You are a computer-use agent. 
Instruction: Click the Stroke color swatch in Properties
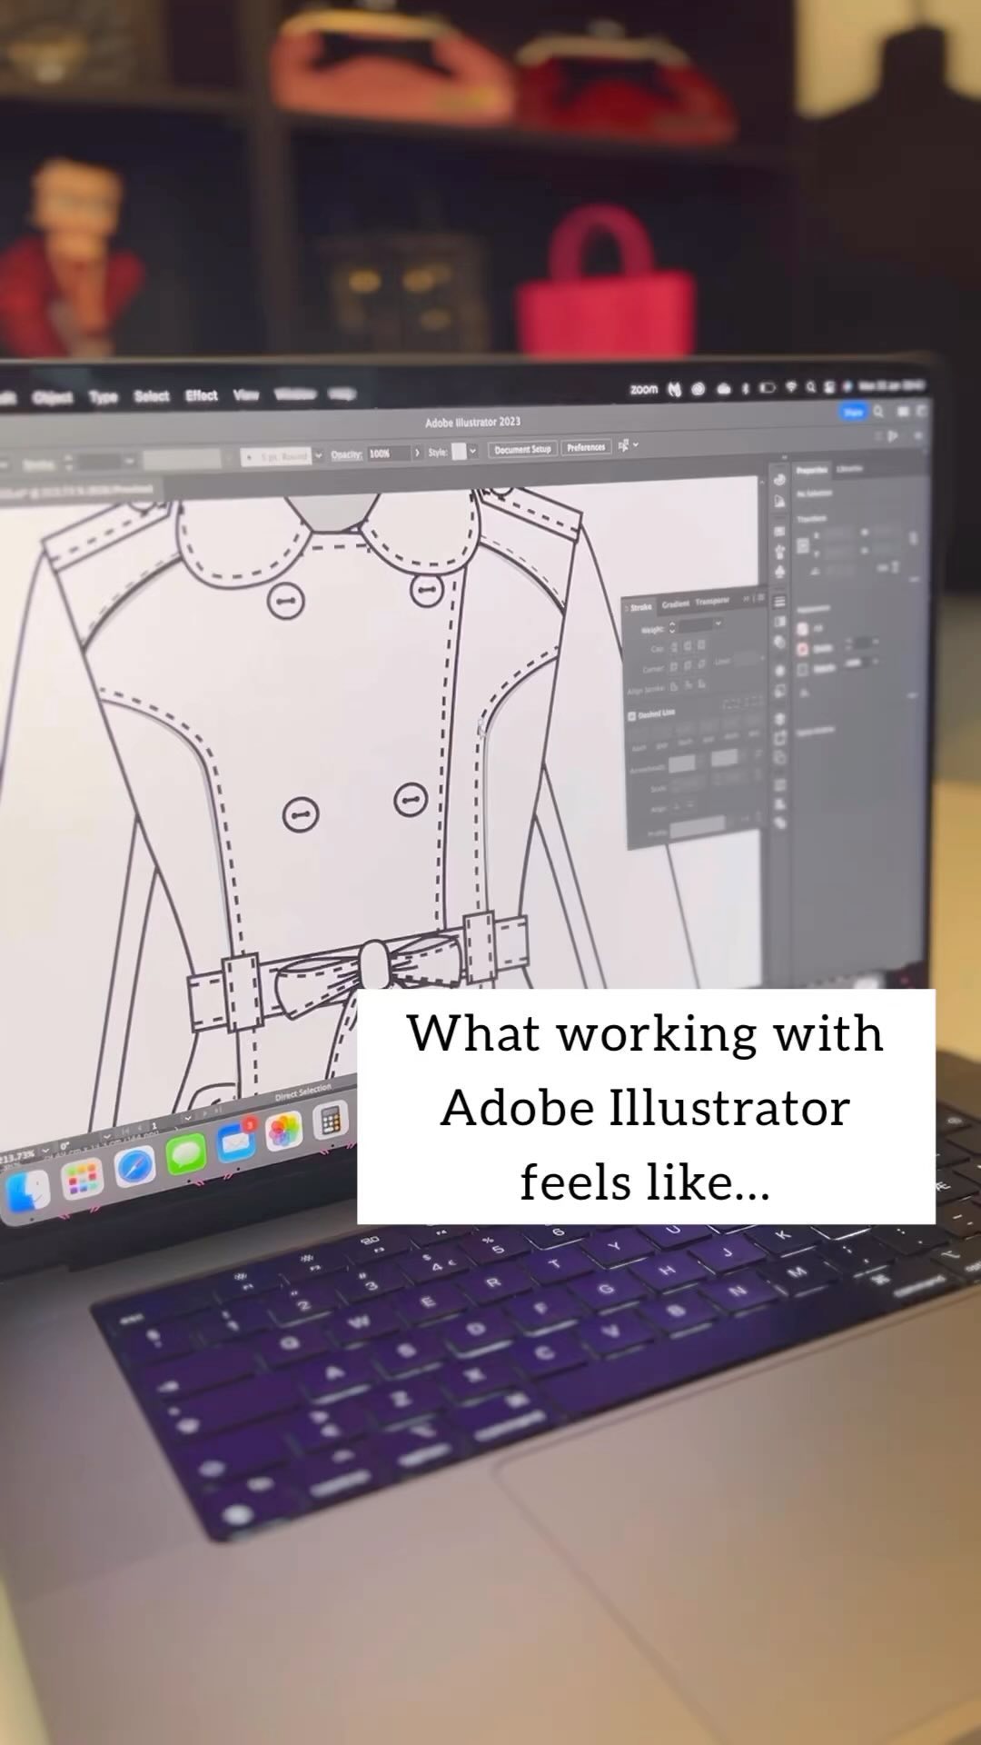pyautogui.click(x=802, y=649)
